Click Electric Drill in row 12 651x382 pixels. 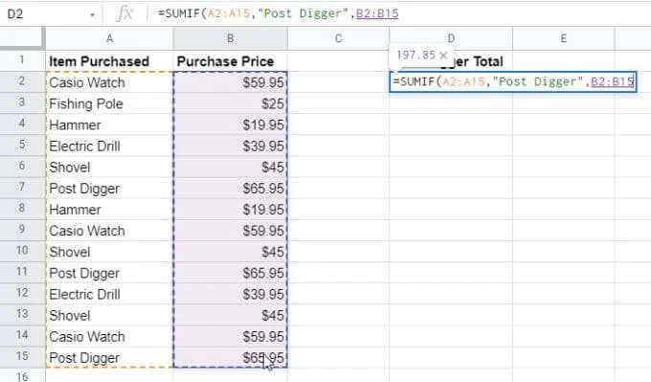pos(109,294)
